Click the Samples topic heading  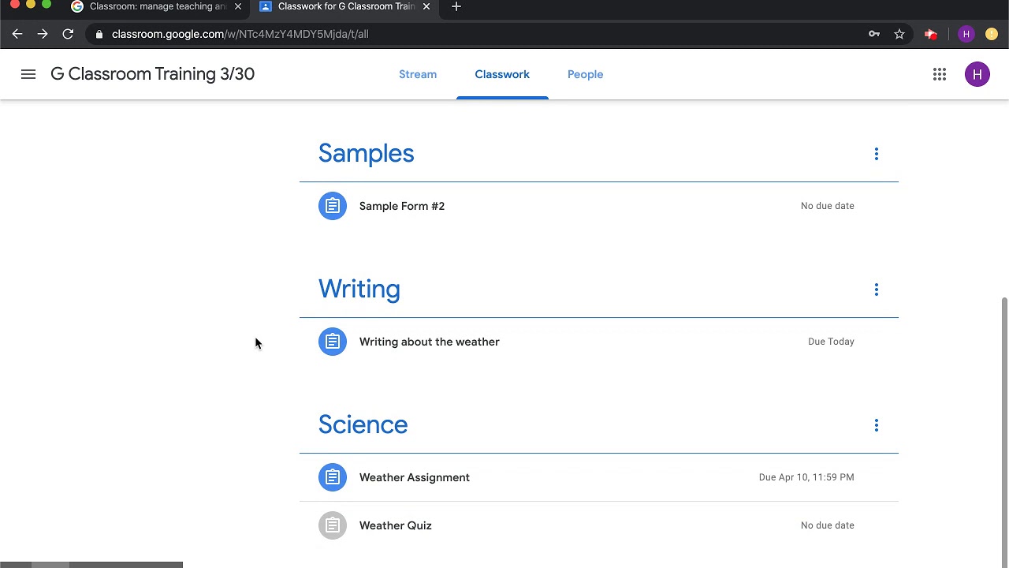(366, 153)
